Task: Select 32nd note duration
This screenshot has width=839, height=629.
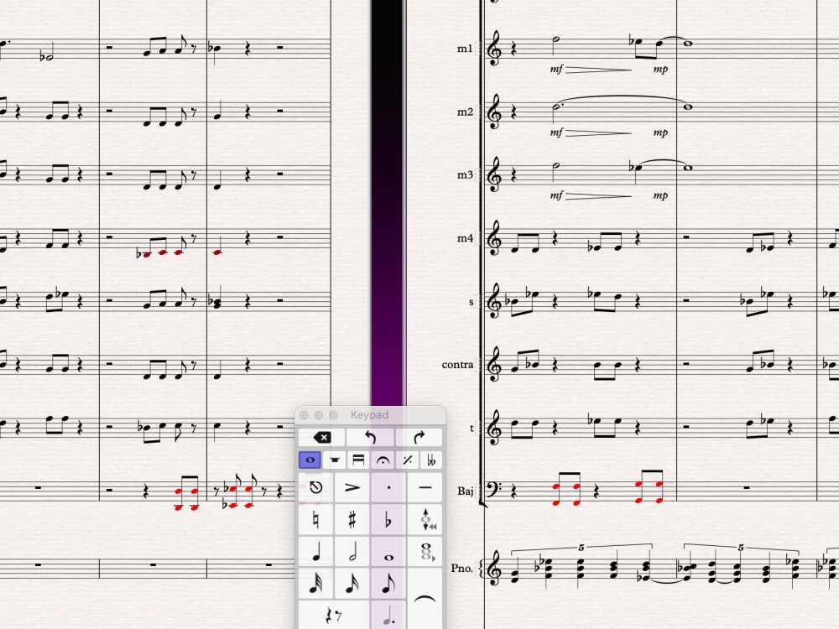Action: (x=315, y=584)
